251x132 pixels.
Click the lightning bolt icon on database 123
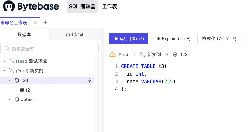click(90, 80)
